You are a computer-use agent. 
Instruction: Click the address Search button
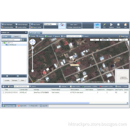[85, 36]
